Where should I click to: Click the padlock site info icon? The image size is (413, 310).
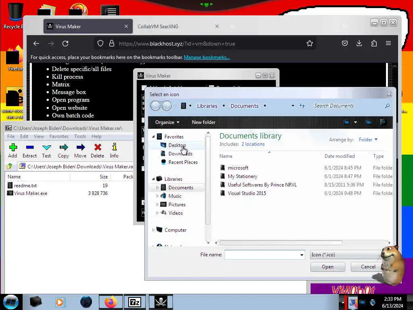[111, 44]
